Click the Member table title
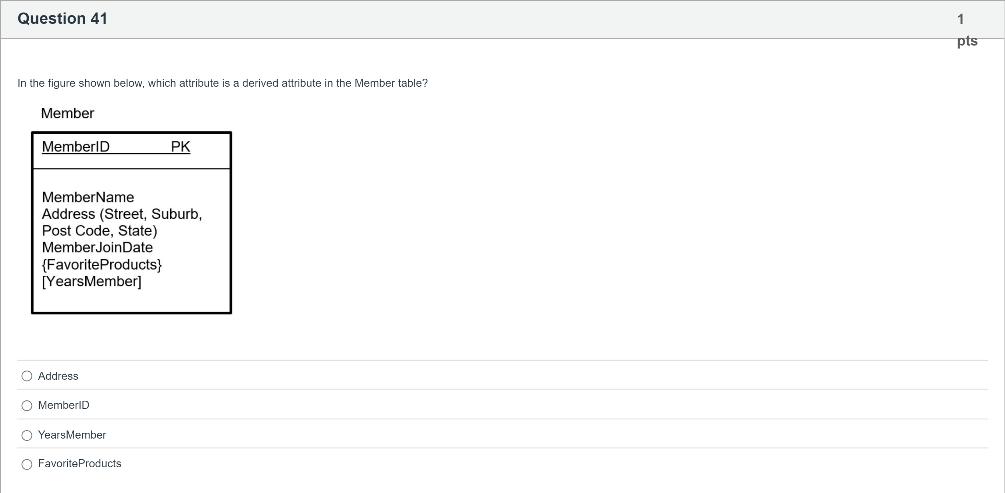The height and width of the screenshot is (493, 1005). pos(68,114)
